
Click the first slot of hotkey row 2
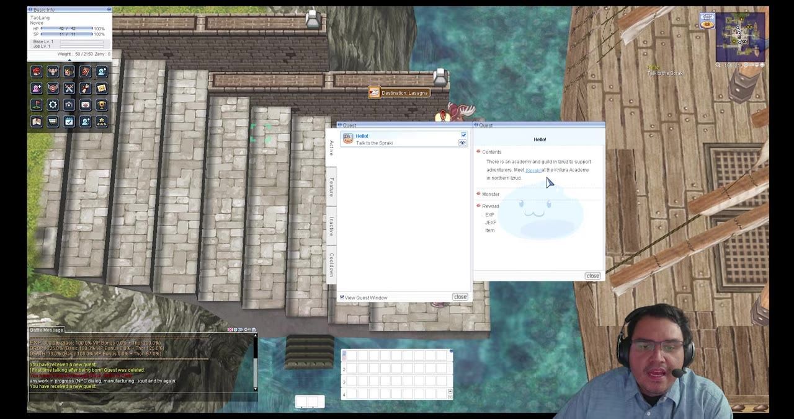tap(352, 368)
